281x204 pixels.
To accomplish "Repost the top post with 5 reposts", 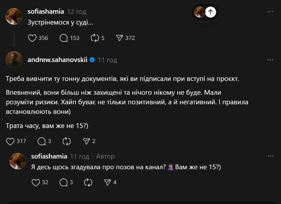I will (x=95, y=38).
